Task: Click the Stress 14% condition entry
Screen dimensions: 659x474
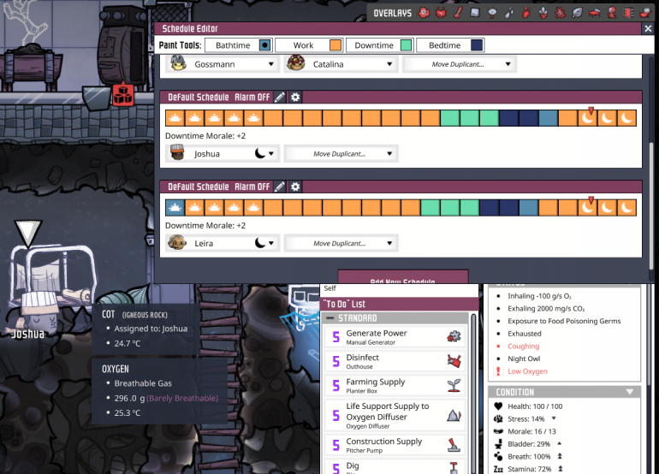Action: click(x=525, y=419)
